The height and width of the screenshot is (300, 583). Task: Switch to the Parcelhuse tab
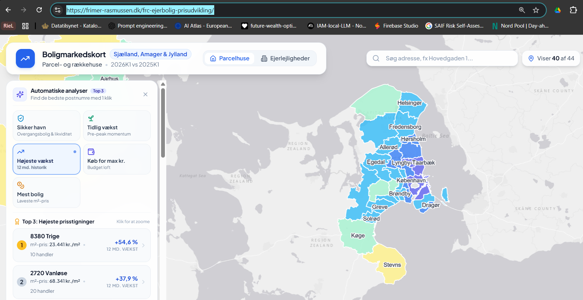click(x=229, y=58)
